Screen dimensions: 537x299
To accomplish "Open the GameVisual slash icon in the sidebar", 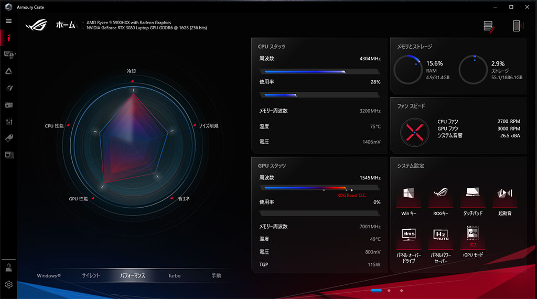I will [9, 88].
